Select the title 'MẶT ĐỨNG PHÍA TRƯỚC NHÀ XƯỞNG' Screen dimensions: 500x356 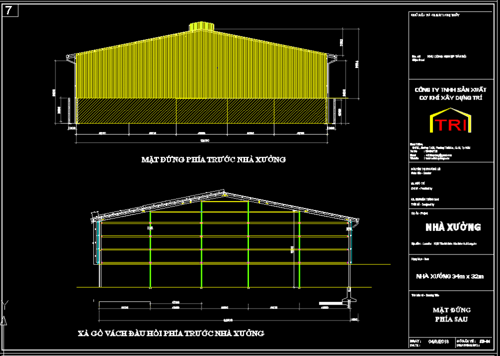point(213,159)
